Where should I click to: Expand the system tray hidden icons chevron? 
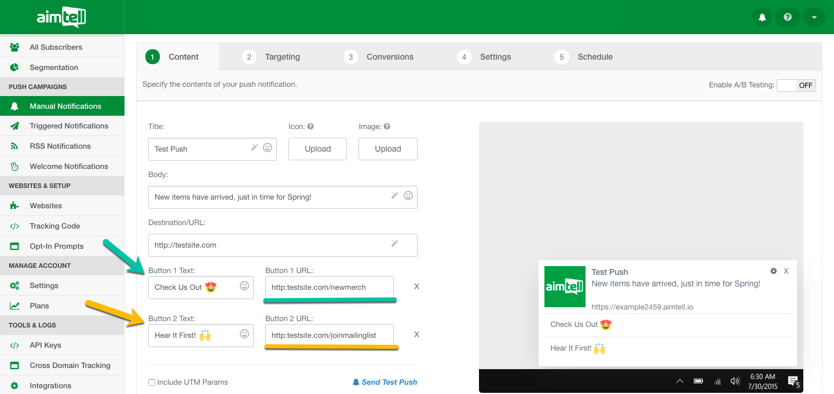point(680,381)
